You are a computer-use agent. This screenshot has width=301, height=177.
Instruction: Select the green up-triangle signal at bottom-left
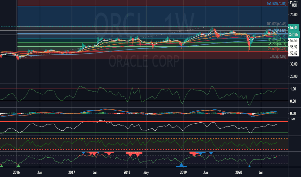[2, 165]
